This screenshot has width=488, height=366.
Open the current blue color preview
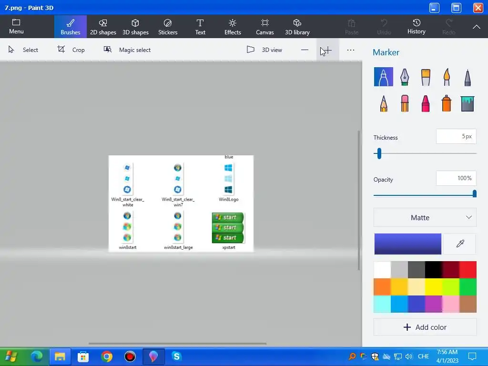408,244
